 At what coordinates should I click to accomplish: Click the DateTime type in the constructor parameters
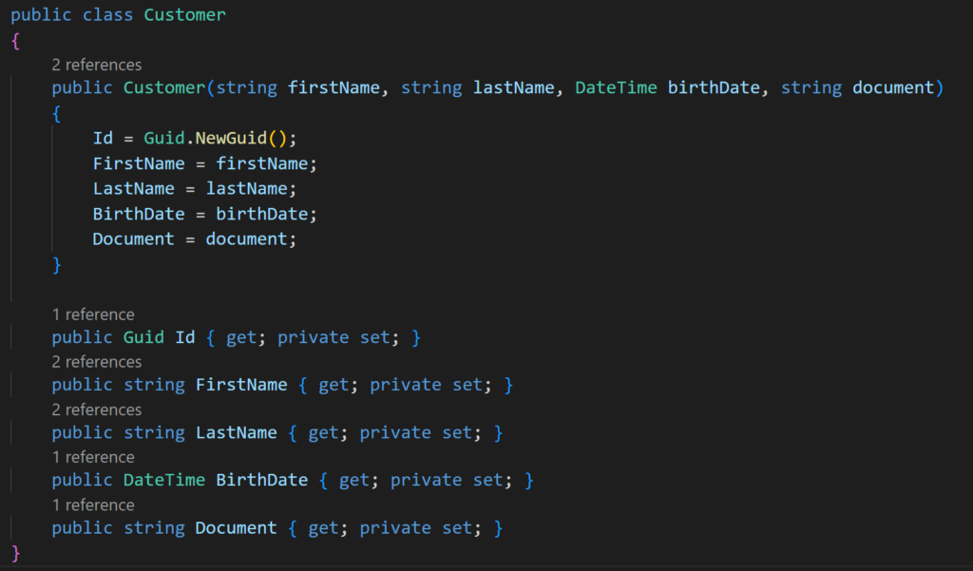pos(616,87)
